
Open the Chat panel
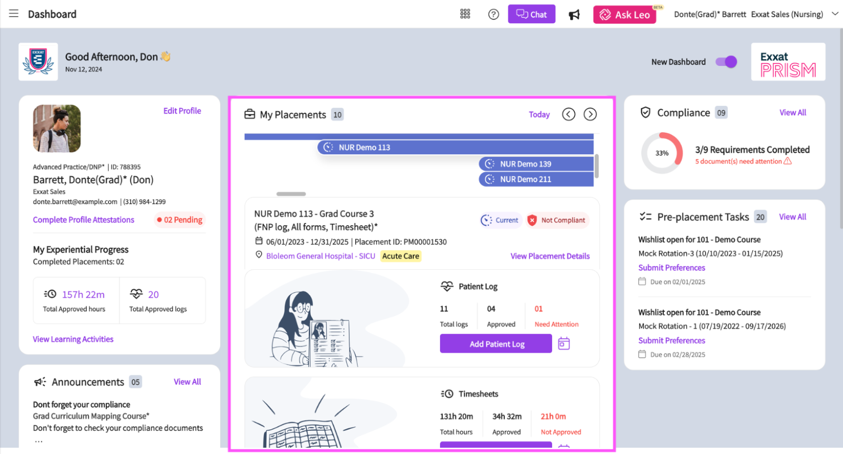tap(531, 14)
